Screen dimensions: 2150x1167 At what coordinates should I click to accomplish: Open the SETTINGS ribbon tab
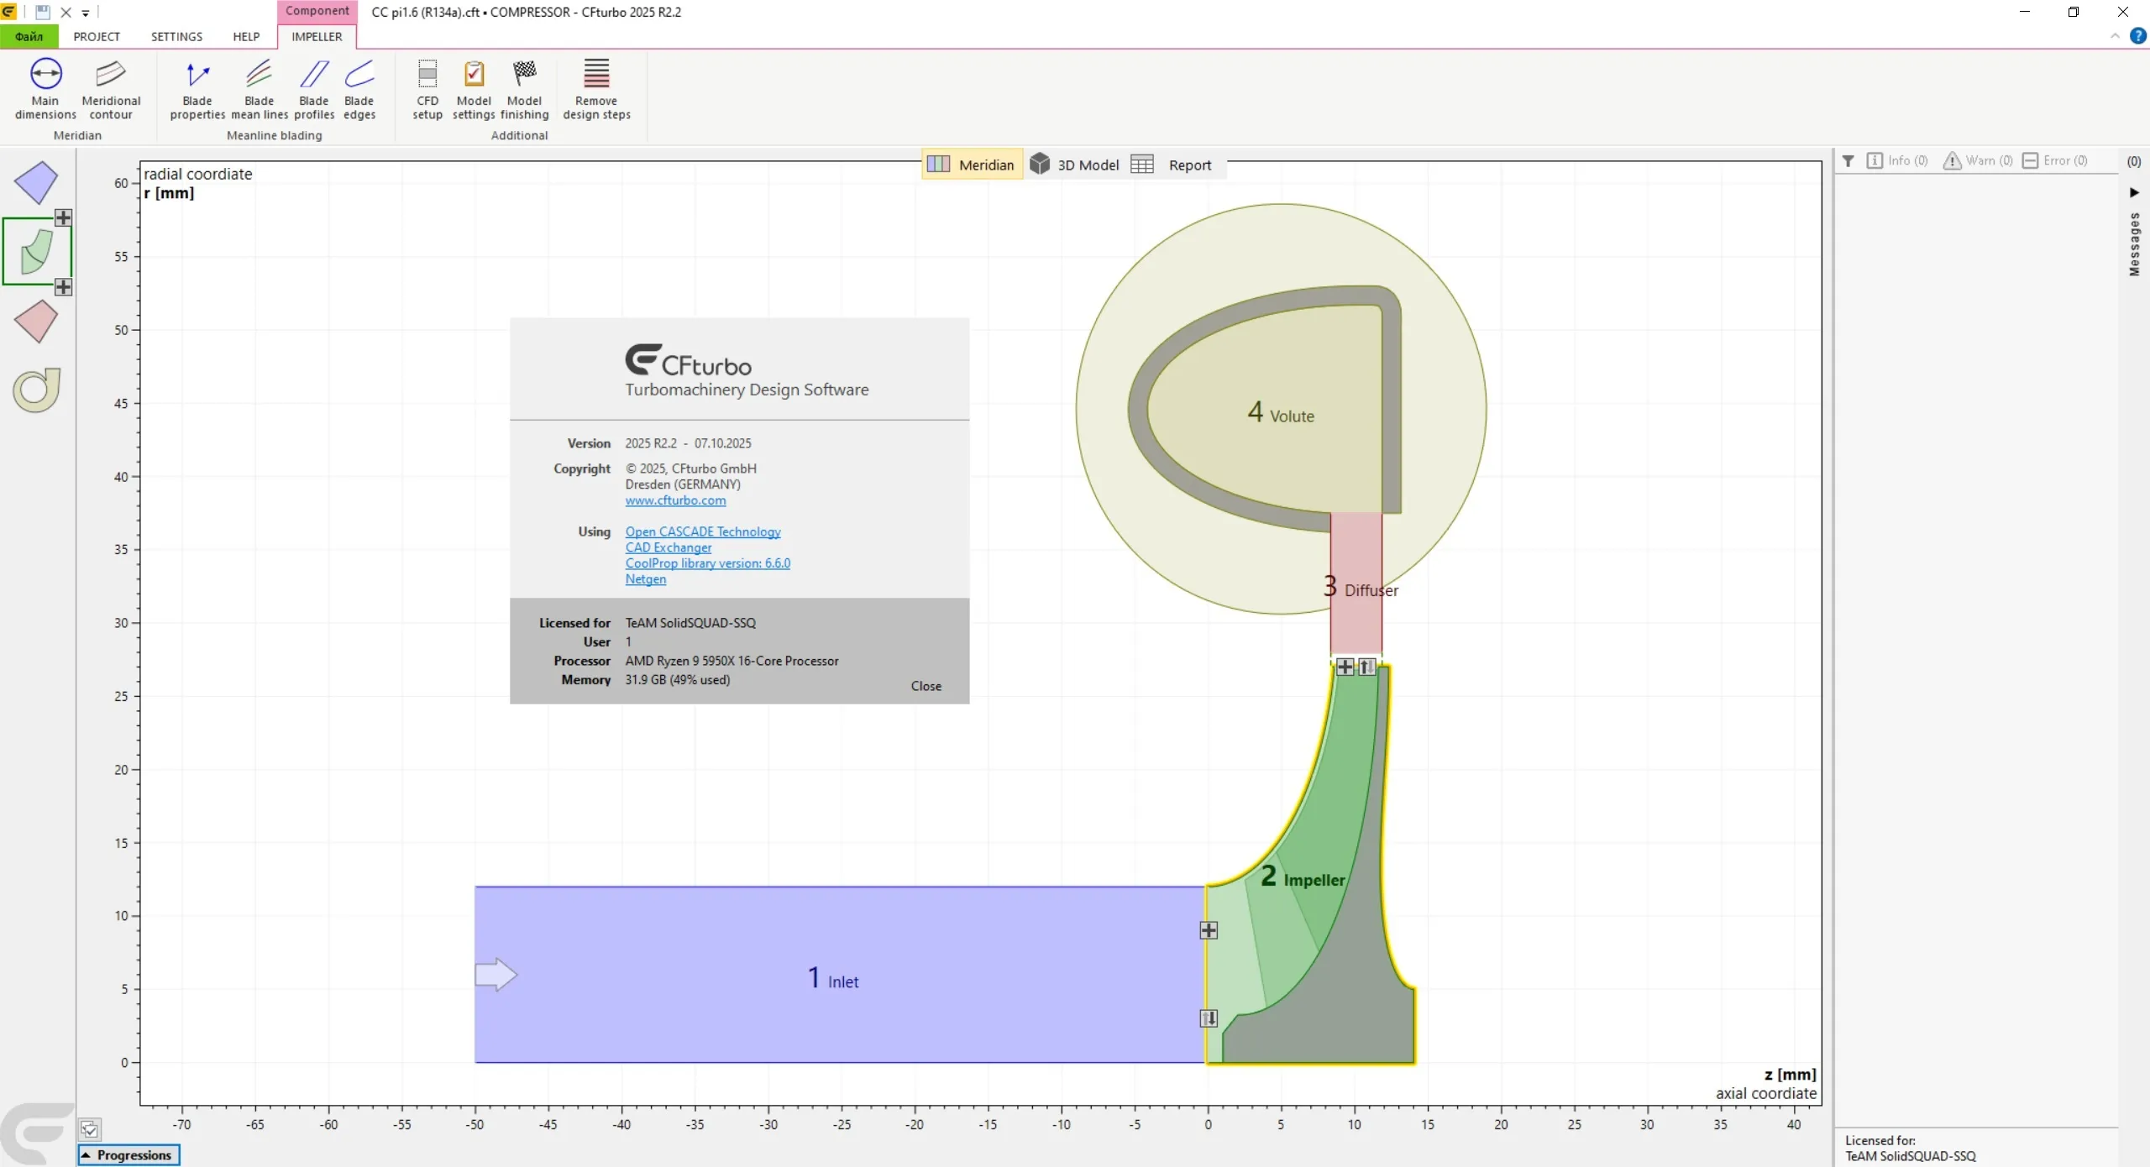176,37
